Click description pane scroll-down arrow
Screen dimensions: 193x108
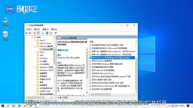pos(87,92)
